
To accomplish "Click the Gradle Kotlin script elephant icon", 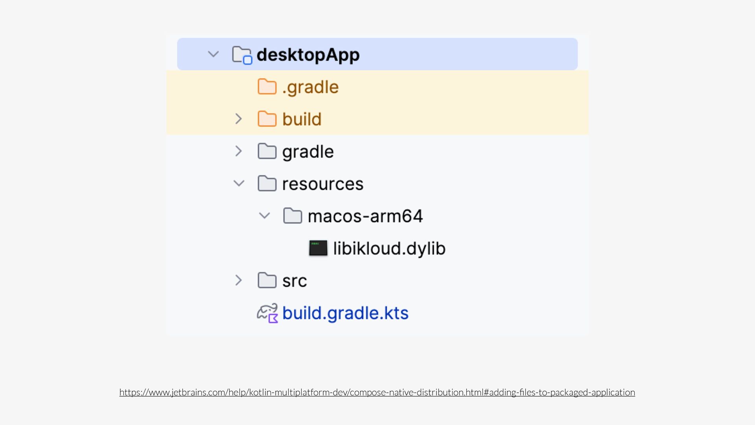I will coord(268,313).
